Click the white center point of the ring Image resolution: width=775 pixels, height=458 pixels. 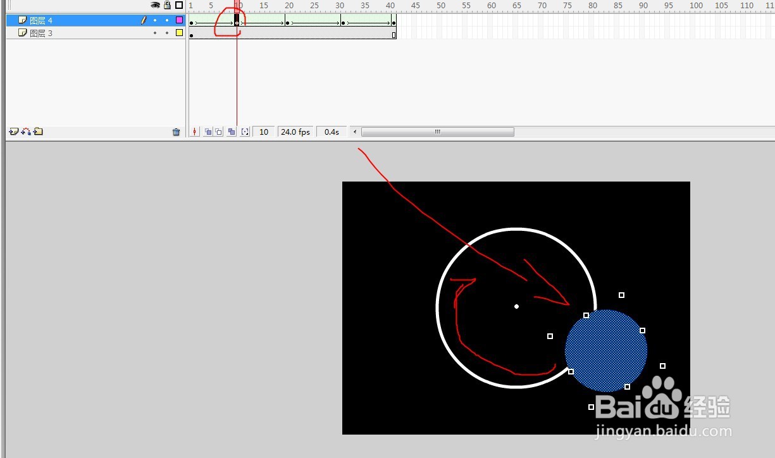pyautogui.click(x=516, y=307)
